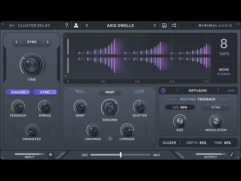Click the Diffusion waveform icon

pyautogui.click(x=231, y=90)
